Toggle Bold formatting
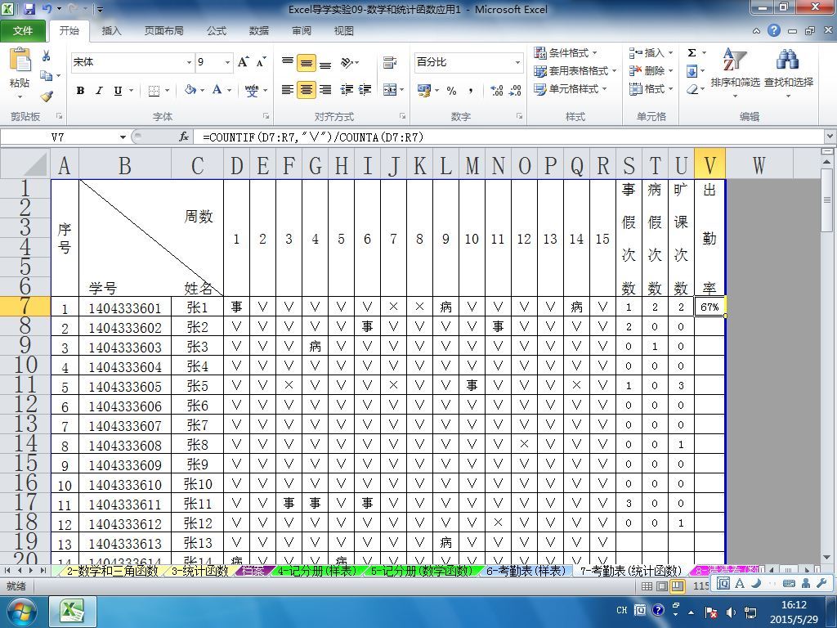This screenshot has width=837, height=628. point(80,90)
